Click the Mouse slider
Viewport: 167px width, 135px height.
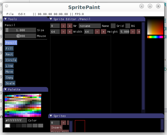20,36
